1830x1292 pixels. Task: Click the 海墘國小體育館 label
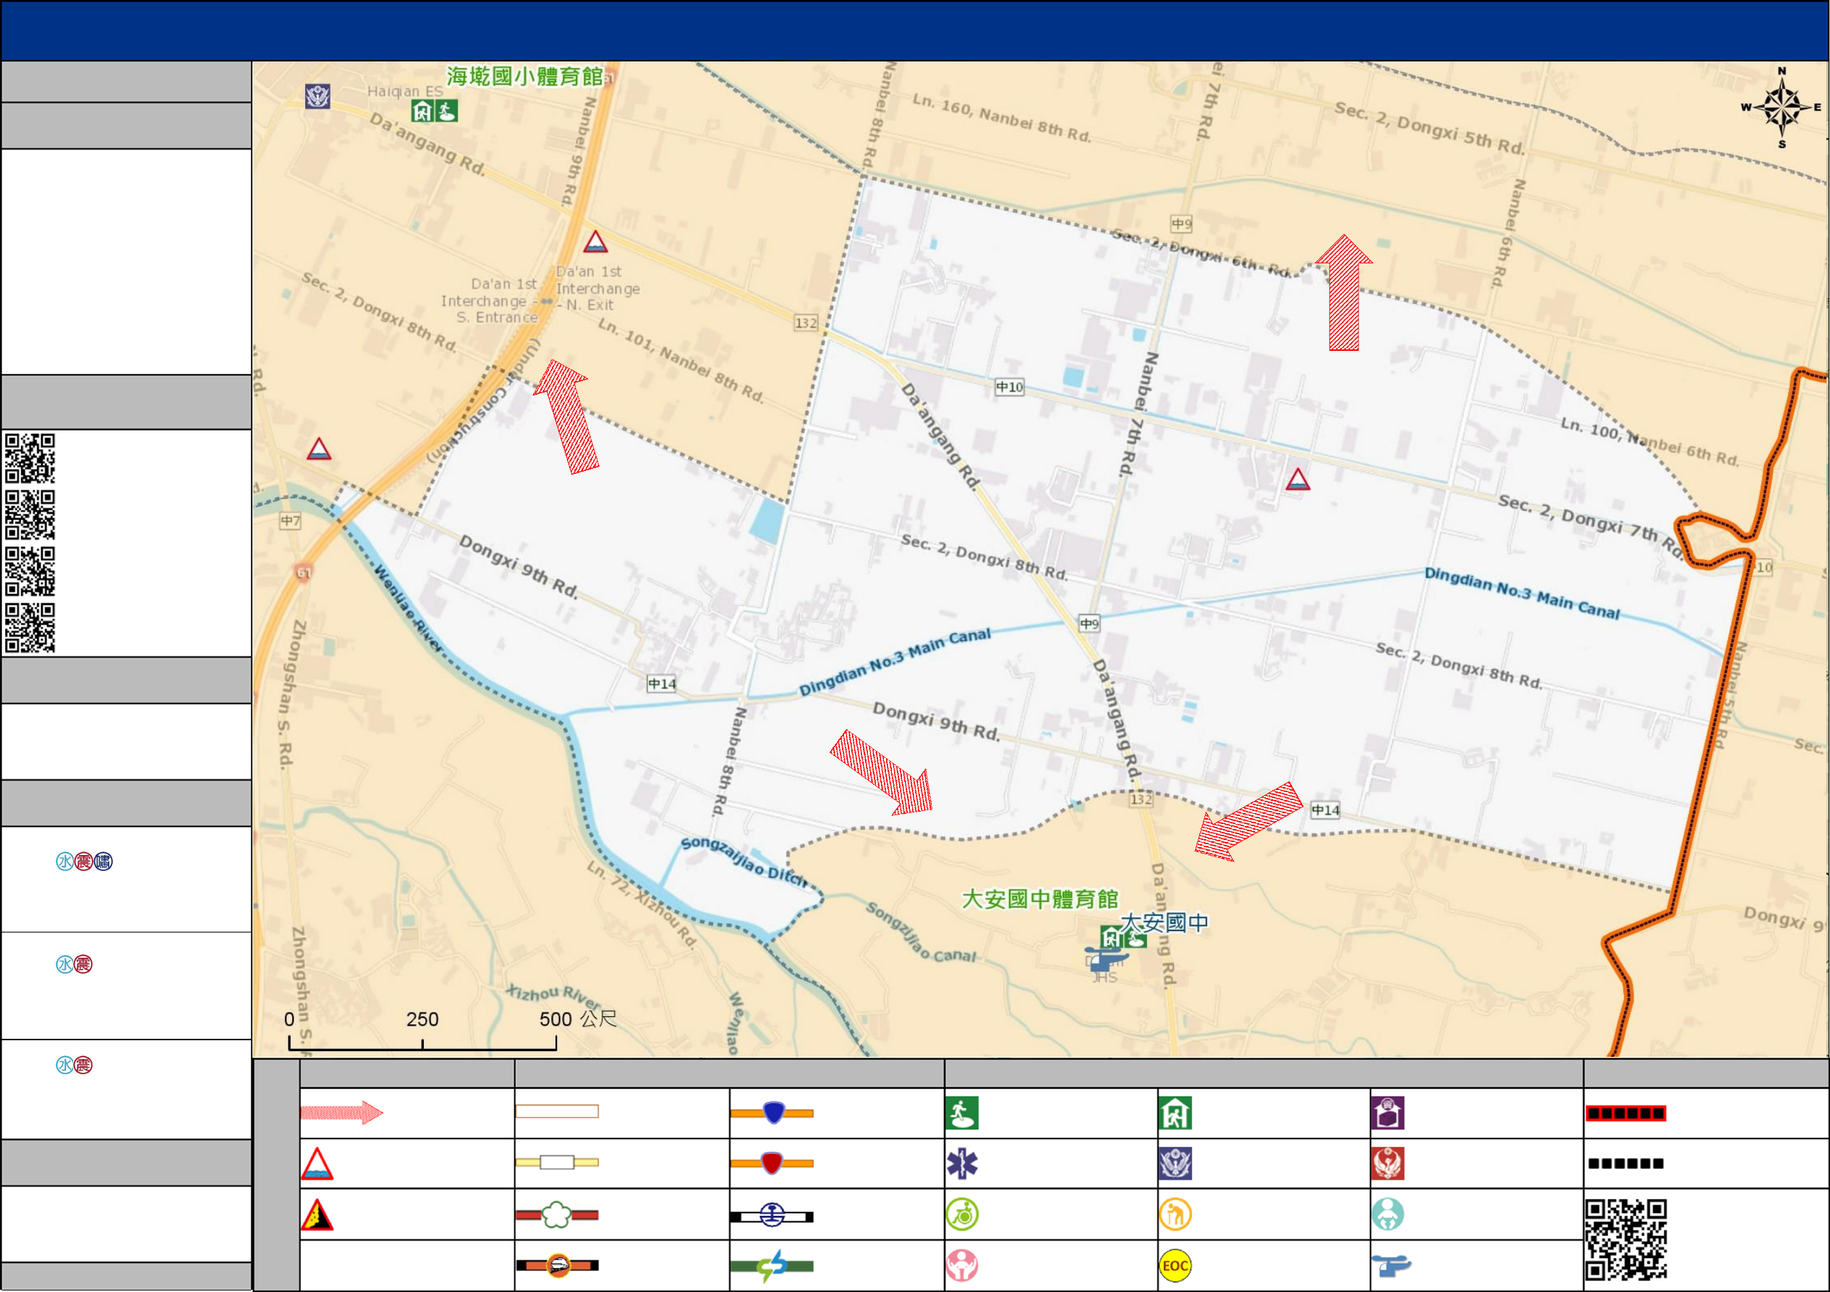(524, 77)
